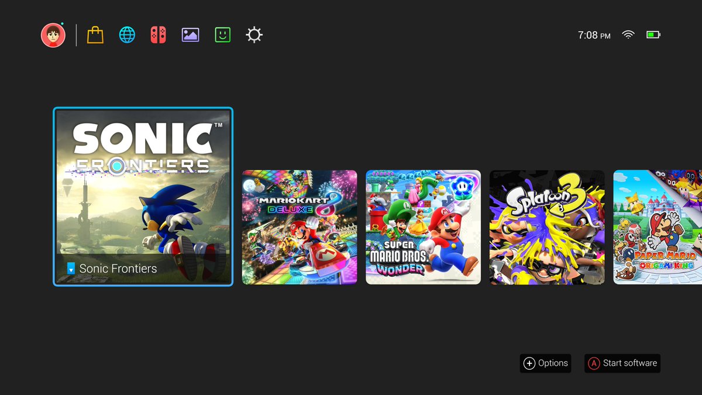Click the blue game card icon beside Sonic Frontiers
The height and width of the screenshot is (395, 702).
tap(71, 269)
